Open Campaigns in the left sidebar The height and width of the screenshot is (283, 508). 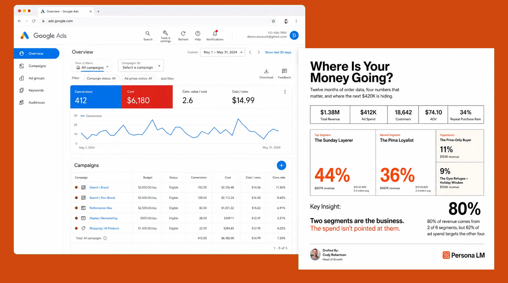point(37,66)
